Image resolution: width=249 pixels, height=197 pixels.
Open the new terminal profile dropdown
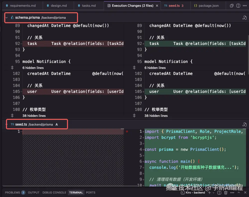tap(213, 193)
